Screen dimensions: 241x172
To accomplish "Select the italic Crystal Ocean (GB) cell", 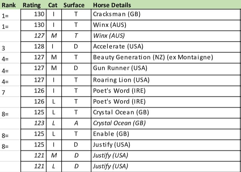I will (166, 124).
